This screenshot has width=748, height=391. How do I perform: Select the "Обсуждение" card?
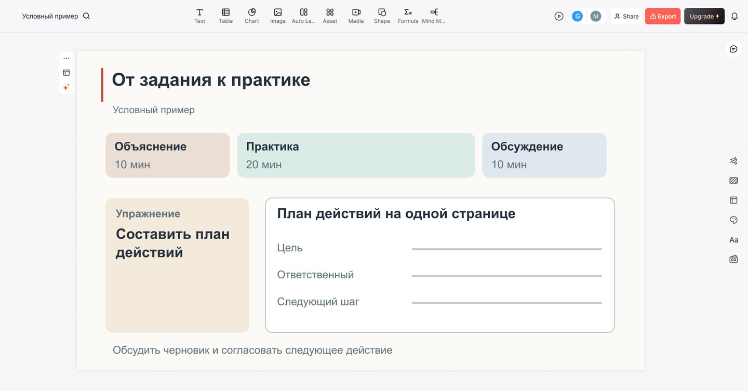pyautogui.click(x=544, y=155)
